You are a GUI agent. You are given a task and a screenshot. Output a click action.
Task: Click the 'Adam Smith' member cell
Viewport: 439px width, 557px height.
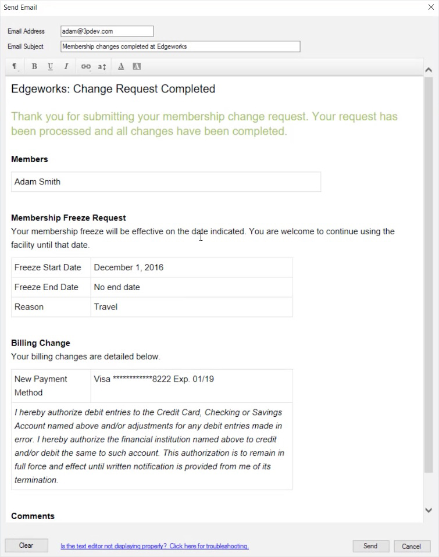click(x=166, y=182)
